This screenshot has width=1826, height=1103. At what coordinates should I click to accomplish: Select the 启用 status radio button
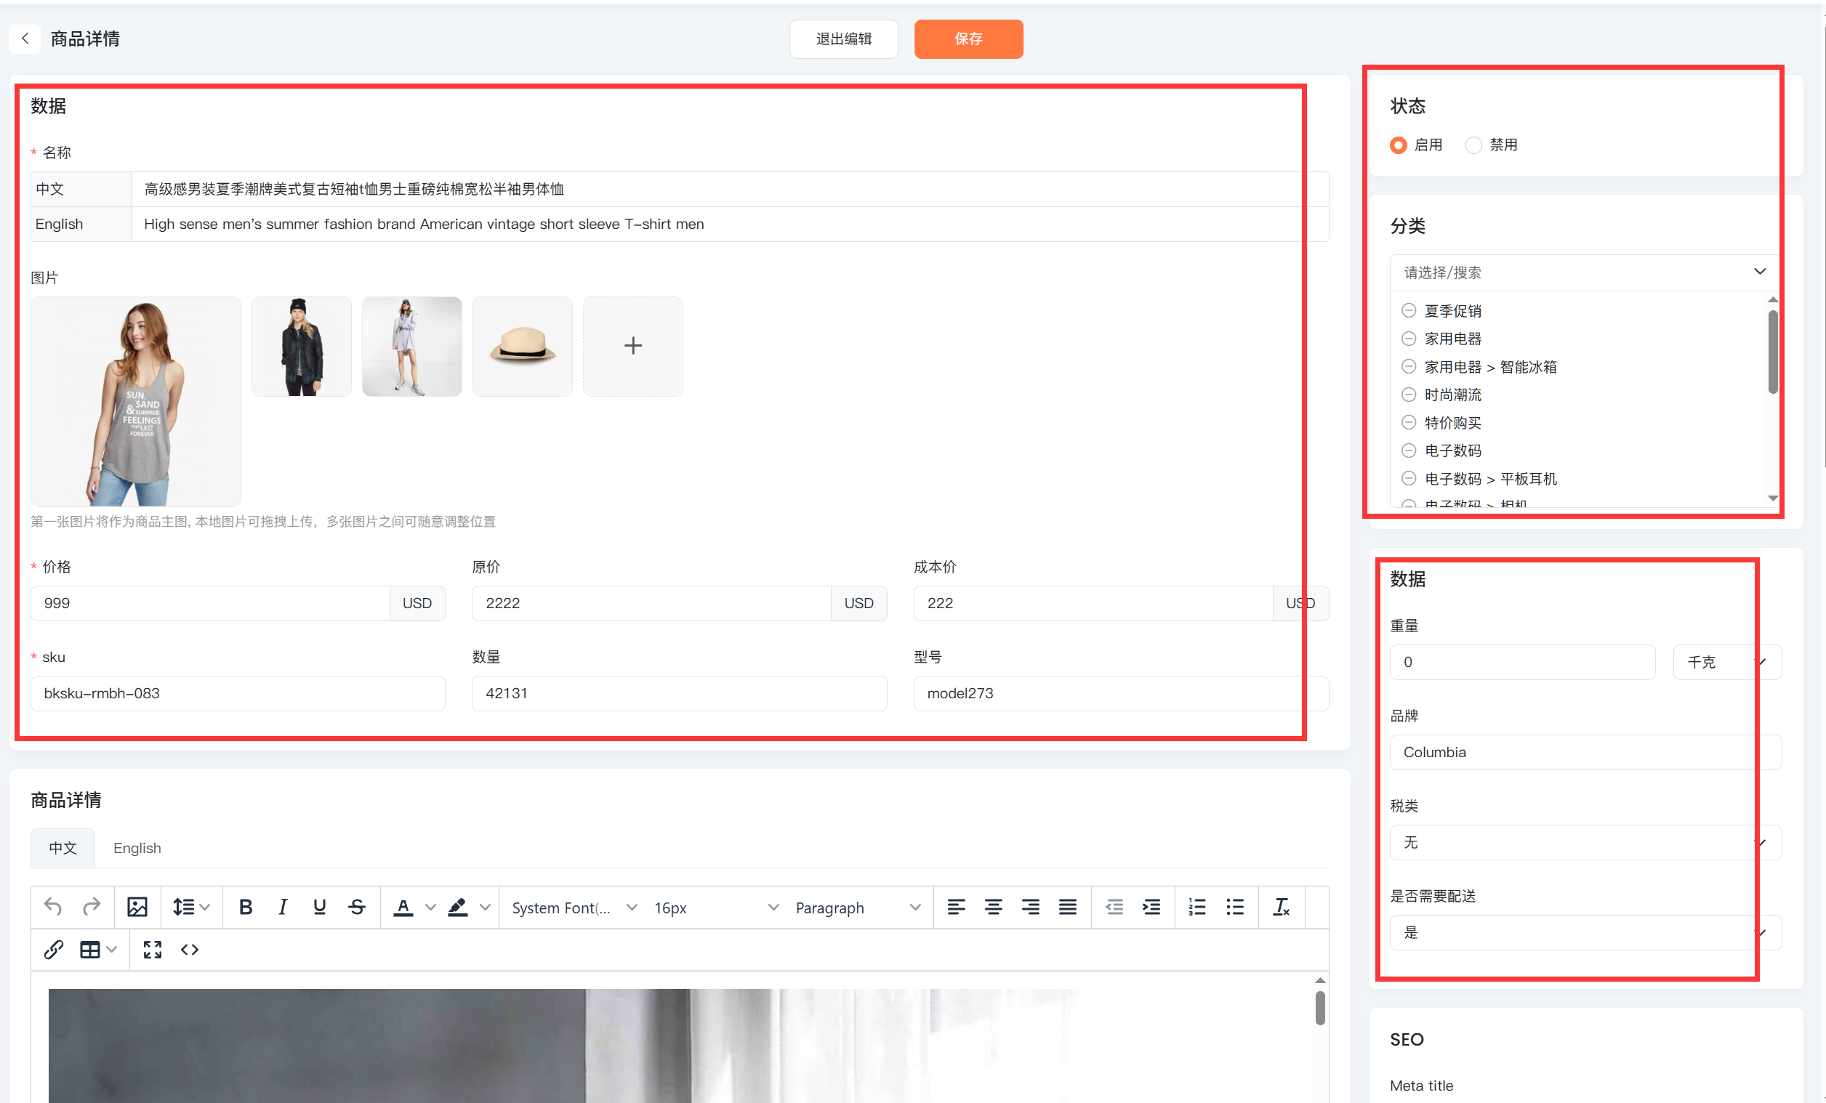coord(1399,145)
